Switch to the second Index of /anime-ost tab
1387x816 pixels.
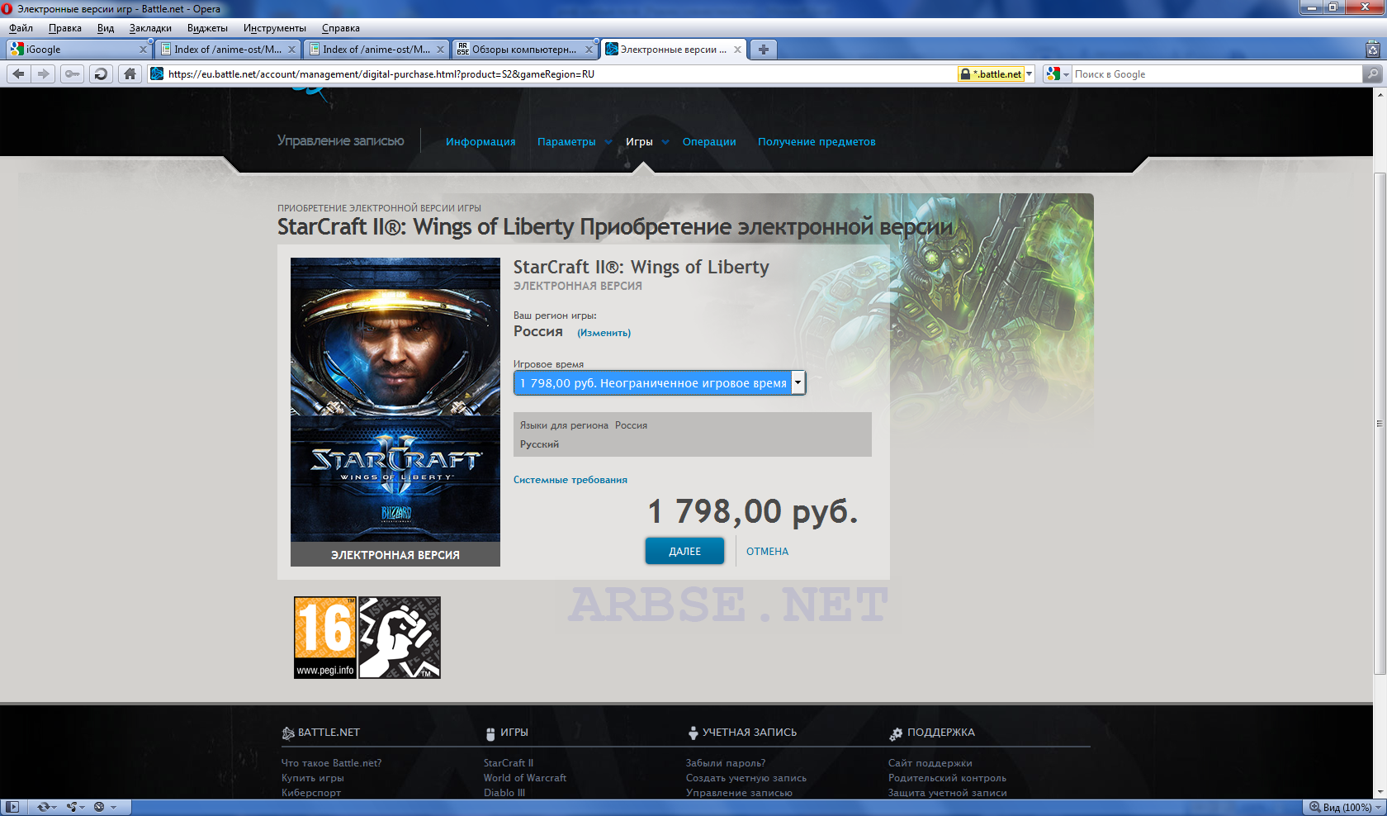pyautogui.click(x=376, y=50)
